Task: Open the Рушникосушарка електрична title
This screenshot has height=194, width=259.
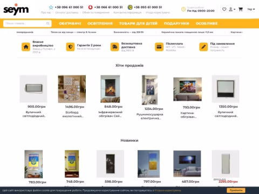Action: click(x=150, y=116)
